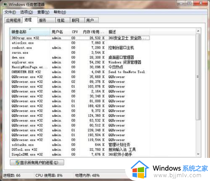The image size is (210, 181).
Task: Minimize the Task Manager window
Action: point(181,3)
